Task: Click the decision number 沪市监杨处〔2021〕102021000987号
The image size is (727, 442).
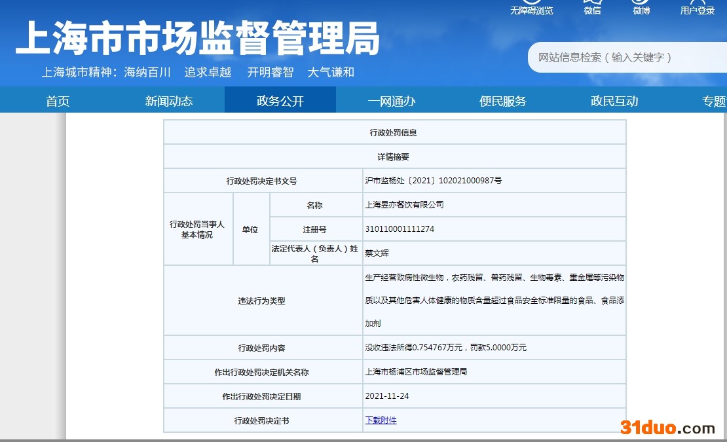Action: [433, 180]
